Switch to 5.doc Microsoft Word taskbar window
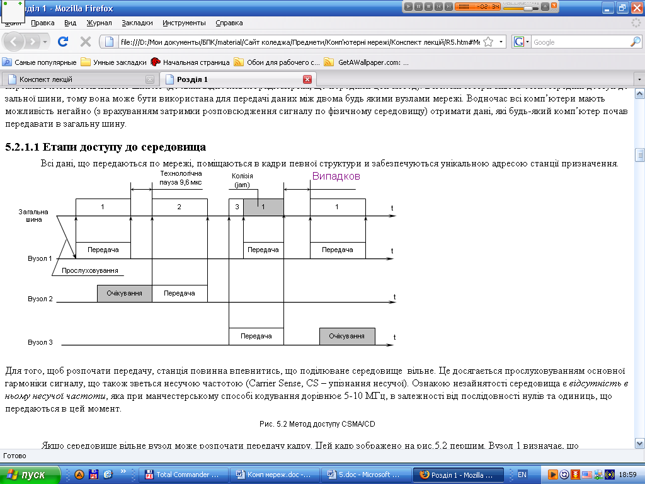645x484 pixels. tap(365, 475)
